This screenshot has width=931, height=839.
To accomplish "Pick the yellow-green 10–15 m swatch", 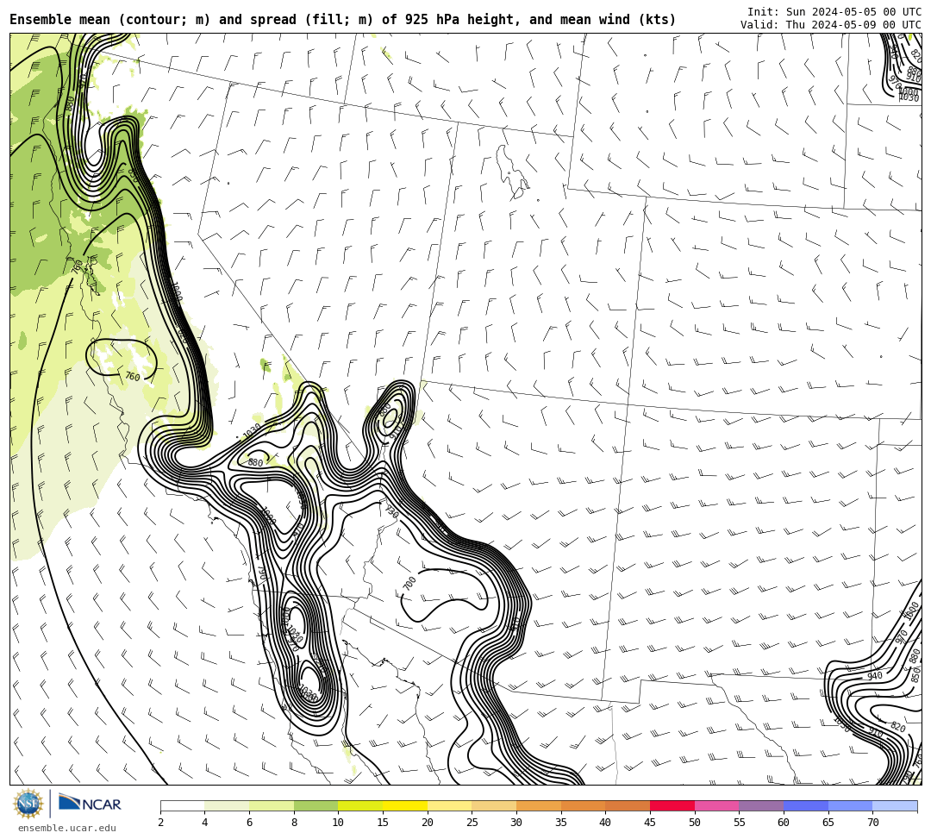I will click(x=360, y=805).
